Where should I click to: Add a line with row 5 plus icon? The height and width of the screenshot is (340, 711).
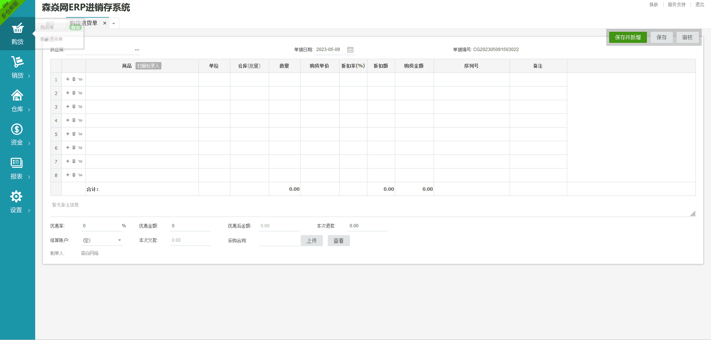coord(68,134)
